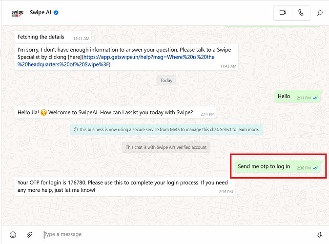Click the smiley emoji in welcome message

[x=43, y=113]
